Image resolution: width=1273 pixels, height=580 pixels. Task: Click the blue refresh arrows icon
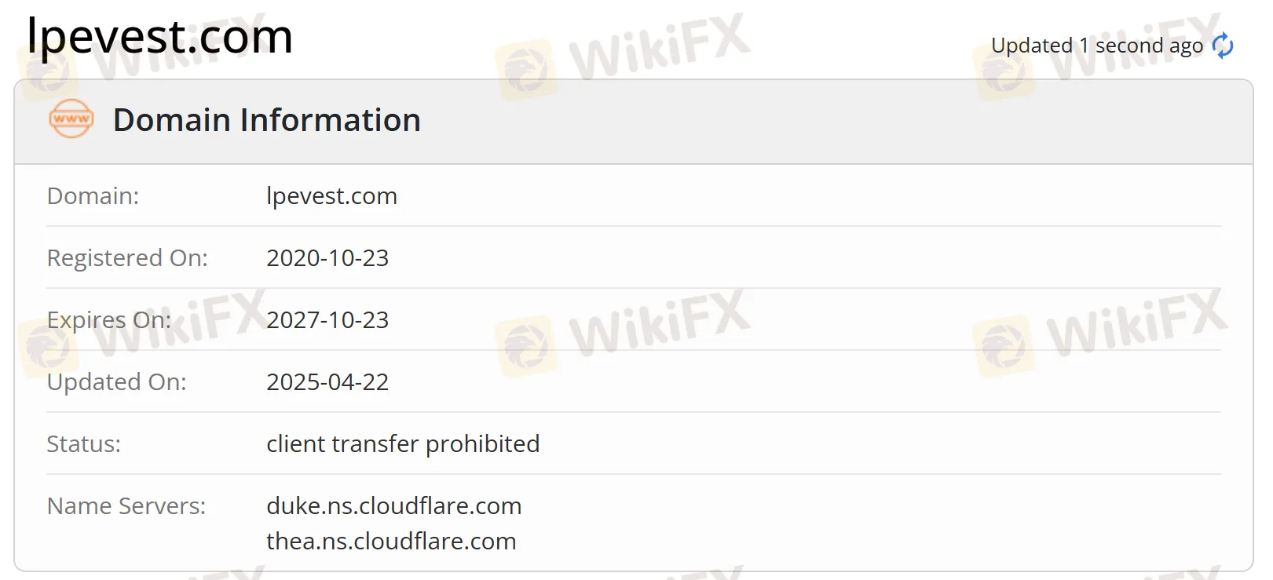point(1223,46)
